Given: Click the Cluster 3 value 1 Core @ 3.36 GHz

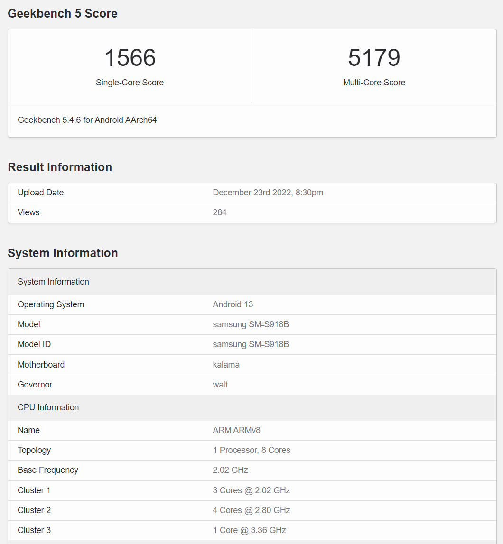Looking at the screenshot, I should click(250, 530).
